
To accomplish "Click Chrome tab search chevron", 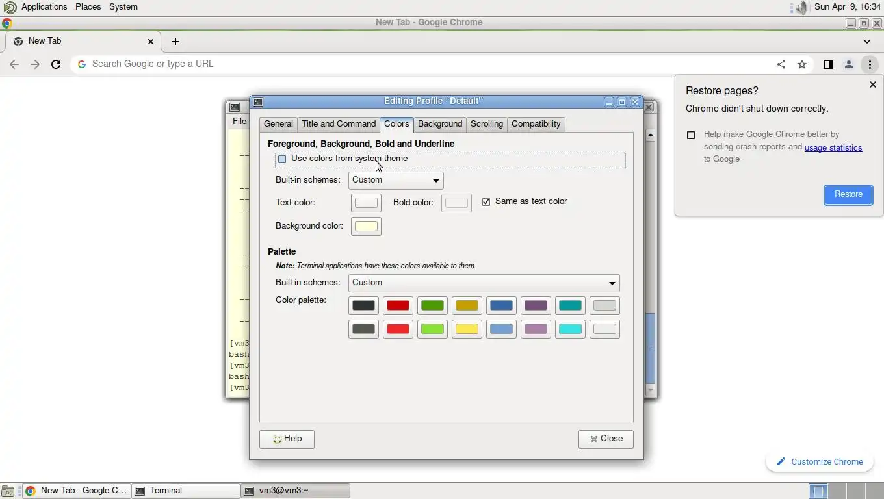I will (x=867, y=41).
